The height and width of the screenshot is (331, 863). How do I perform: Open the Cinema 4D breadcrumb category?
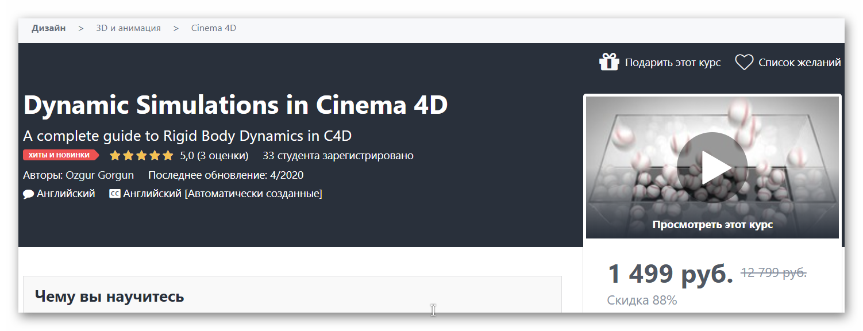point(213,28)
